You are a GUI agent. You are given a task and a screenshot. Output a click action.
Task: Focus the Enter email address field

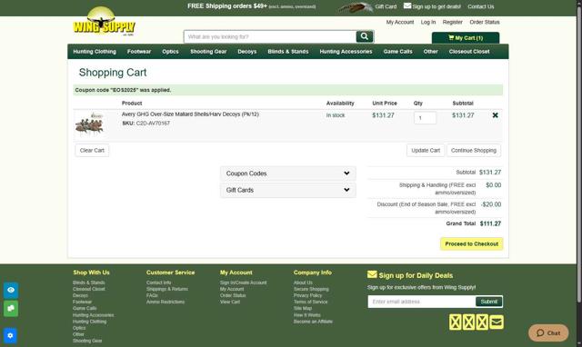pyautogui.click(x=422, y=302)
